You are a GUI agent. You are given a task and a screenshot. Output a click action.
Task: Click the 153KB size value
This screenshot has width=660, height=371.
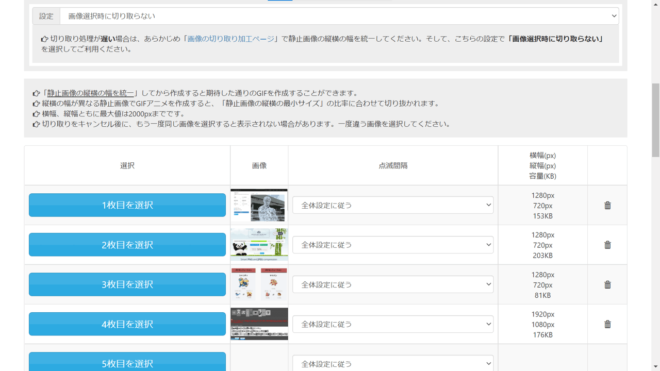click(x=542, y=216)
